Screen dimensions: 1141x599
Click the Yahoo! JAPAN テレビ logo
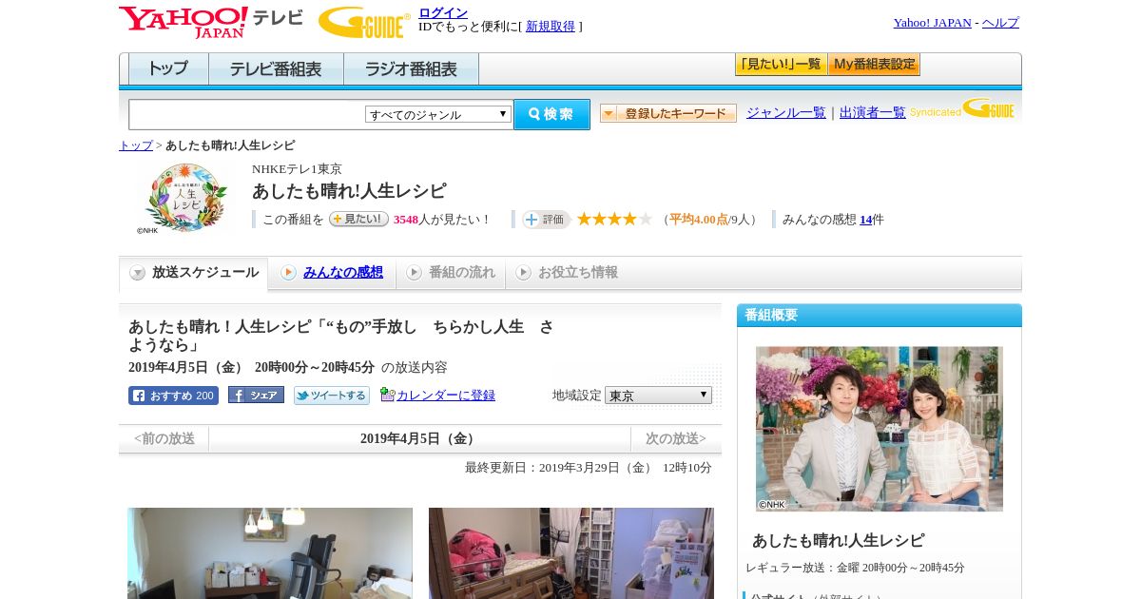(x=210, y=22)
